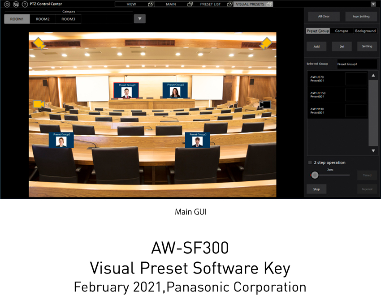Select the yellow camera icon on the left wall
The height and width of the screenshot is (295, 381).
(39, 104)
